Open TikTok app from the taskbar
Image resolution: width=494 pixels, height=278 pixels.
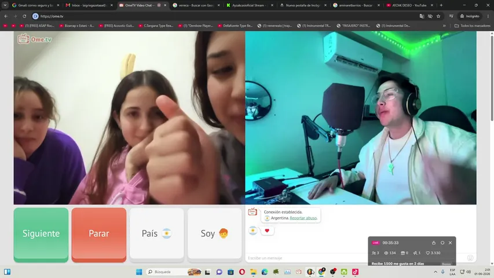(x=356, y=272)
